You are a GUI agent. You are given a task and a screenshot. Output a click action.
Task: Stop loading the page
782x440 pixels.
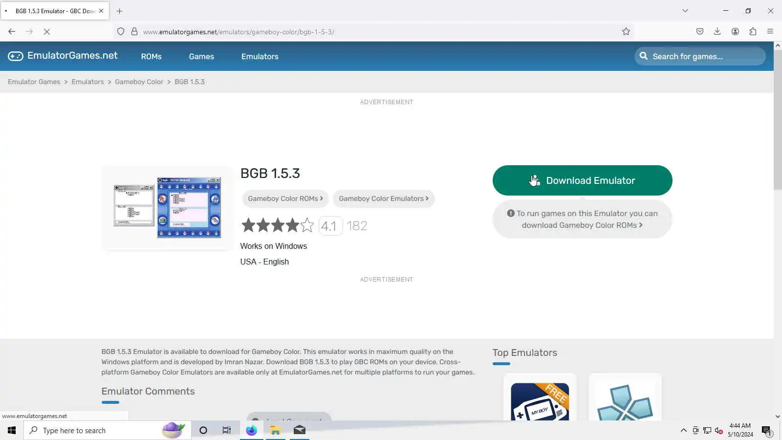pyautogui.click(x=47, y=32)
